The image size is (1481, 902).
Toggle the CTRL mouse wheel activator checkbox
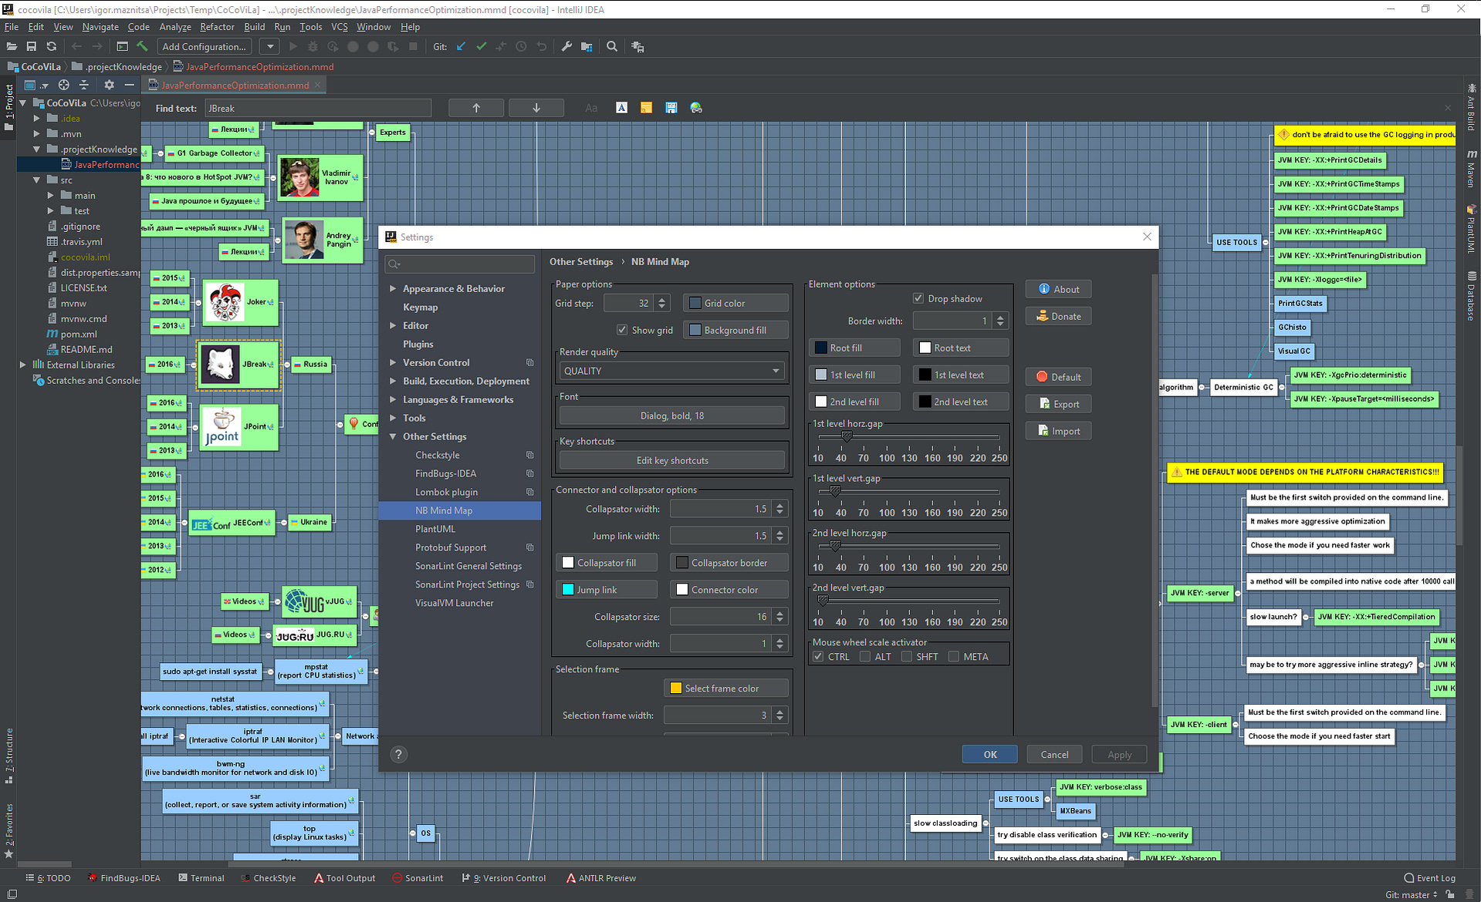818,657
